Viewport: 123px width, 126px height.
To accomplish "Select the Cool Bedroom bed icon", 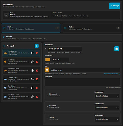I will [5, 79].
